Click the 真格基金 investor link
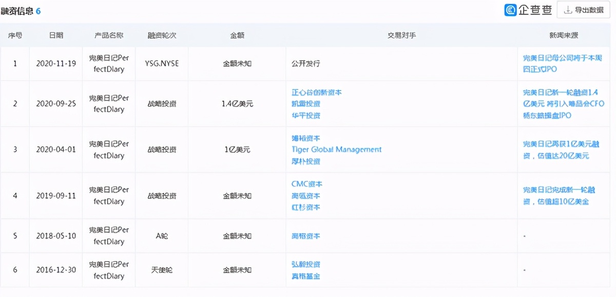 (306, 276)
